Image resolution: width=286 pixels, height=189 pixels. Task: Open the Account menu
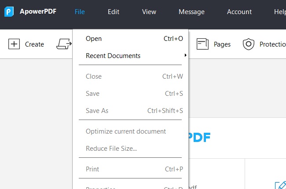point(239,12)
